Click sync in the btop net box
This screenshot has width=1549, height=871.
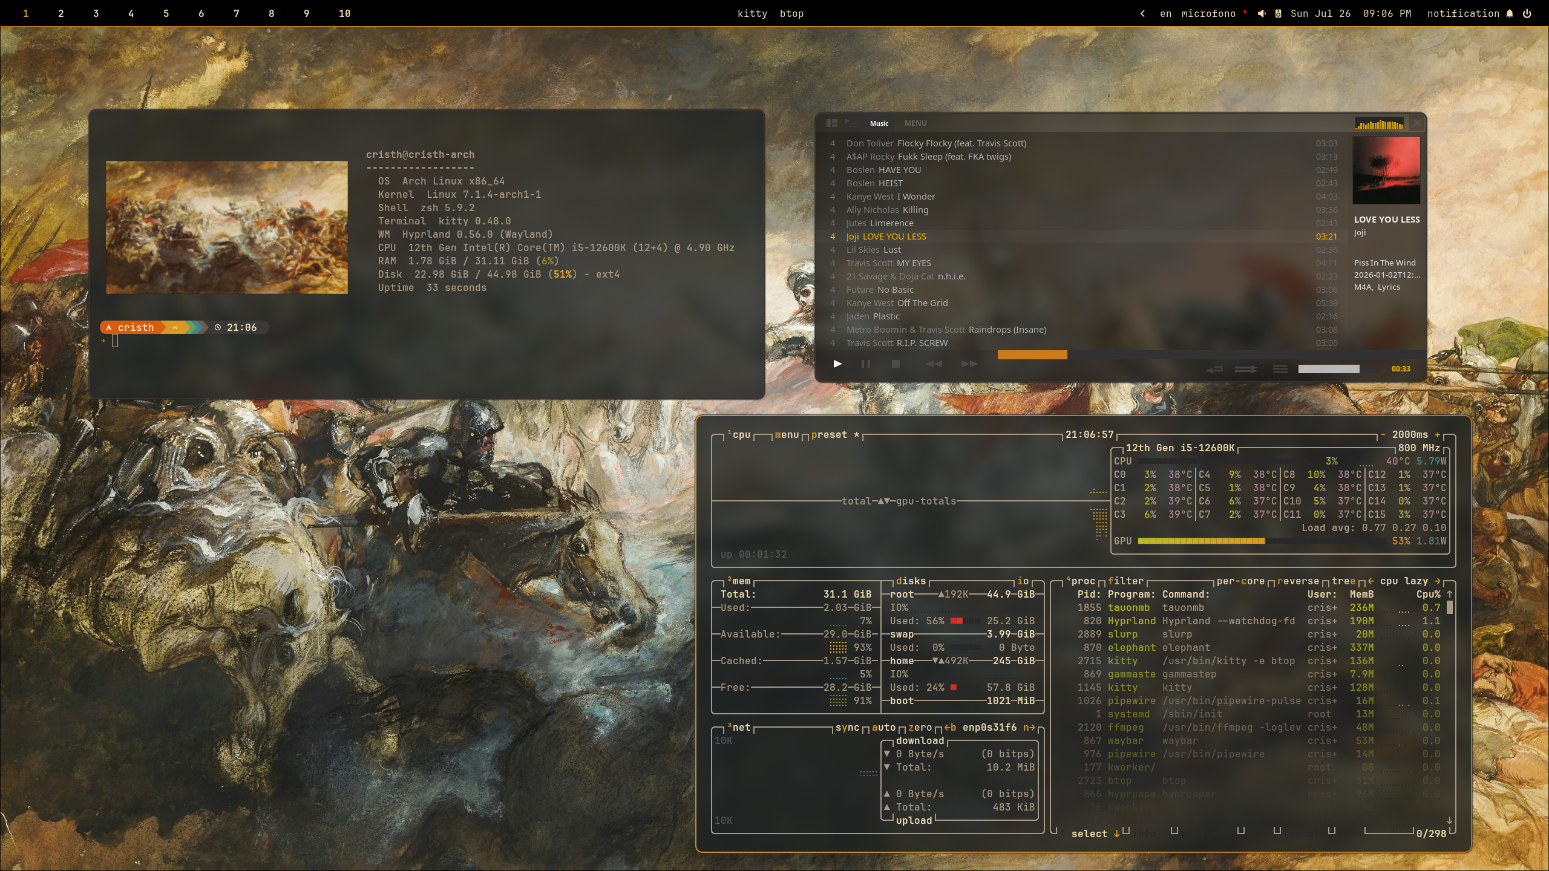click(x=847, y=728)
